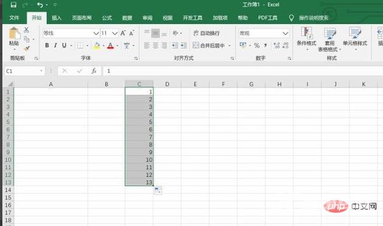Open the font size dropdown
The image size is (383, 226).
tap(115, 33)
